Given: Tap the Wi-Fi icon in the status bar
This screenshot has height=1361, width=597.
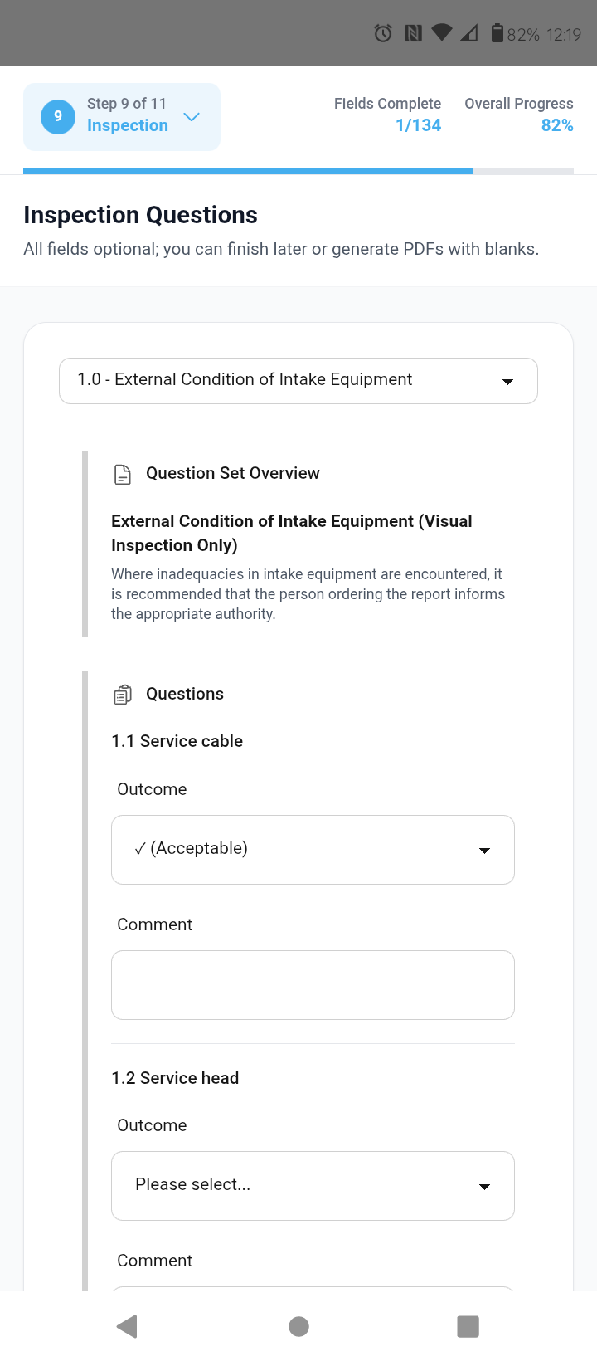Looking at the screenshot, I should tap(442, 33).
